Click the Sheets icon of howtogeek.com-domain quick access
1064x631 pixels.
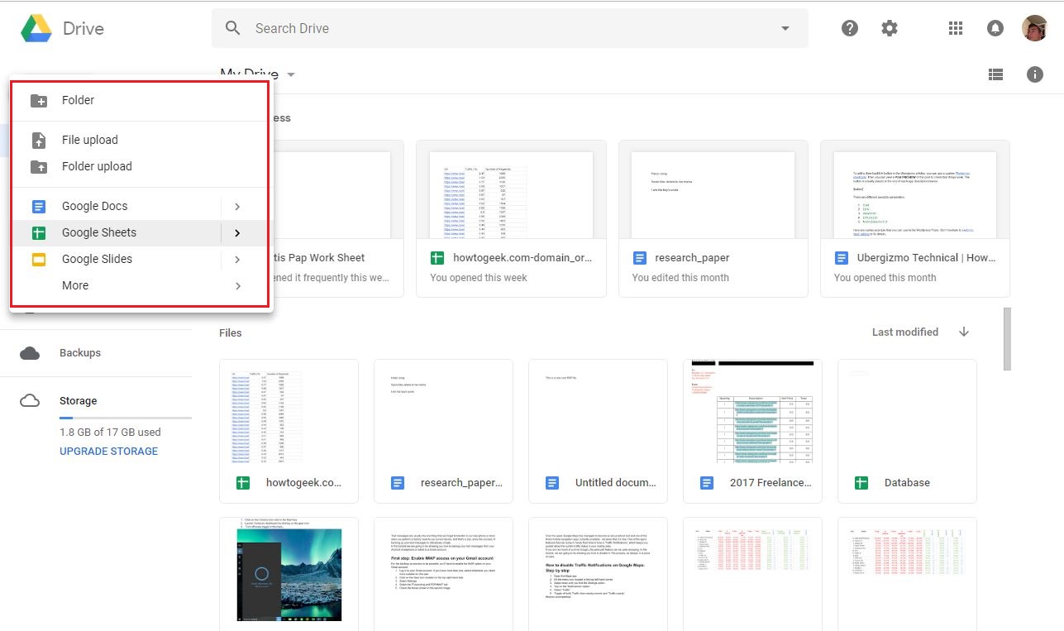[437, 258]
